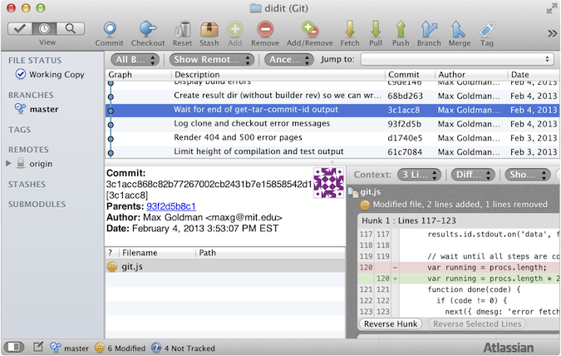Click the Commit toolbar icon
The image size is (561, 356).
pyautogui.click(x=109, y=32)
